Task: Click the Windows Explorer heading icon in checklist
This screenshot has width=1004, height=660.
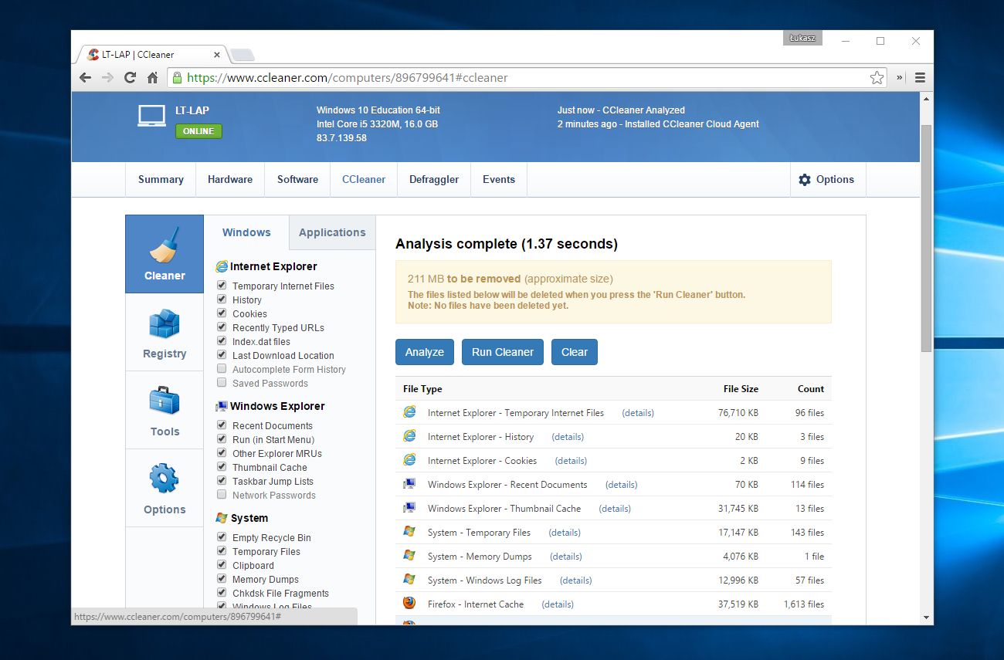Action: (x=222, y=406)
